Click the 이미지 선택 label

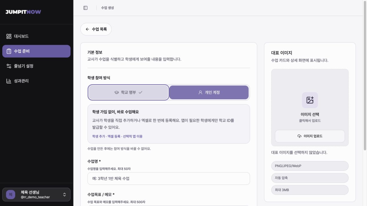coord(310,114)
